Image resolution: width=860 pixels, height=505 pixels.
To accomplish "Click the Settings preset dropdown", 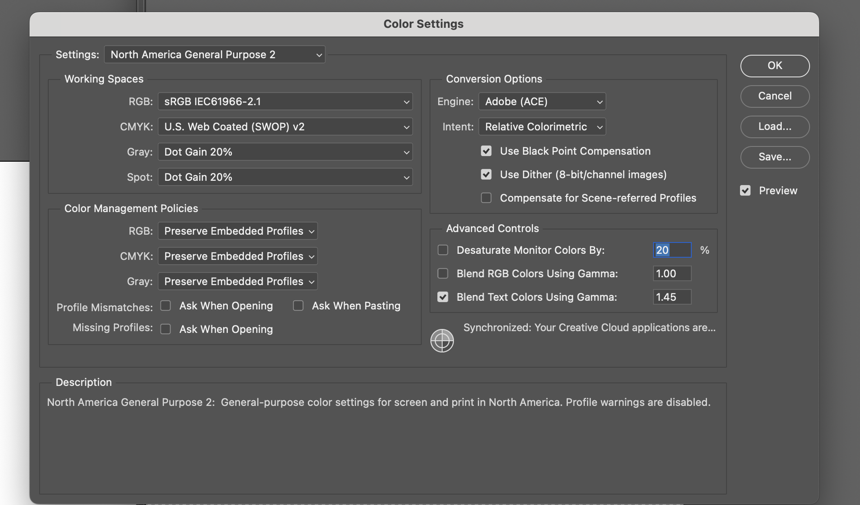I will pos(214,53).
